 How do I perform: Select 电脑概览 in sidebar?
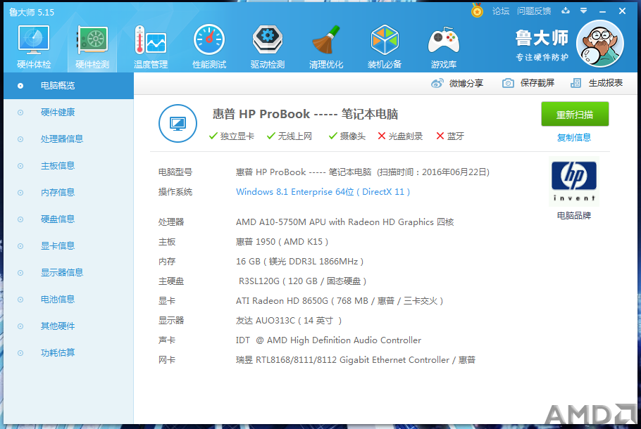tap(69, 86)
